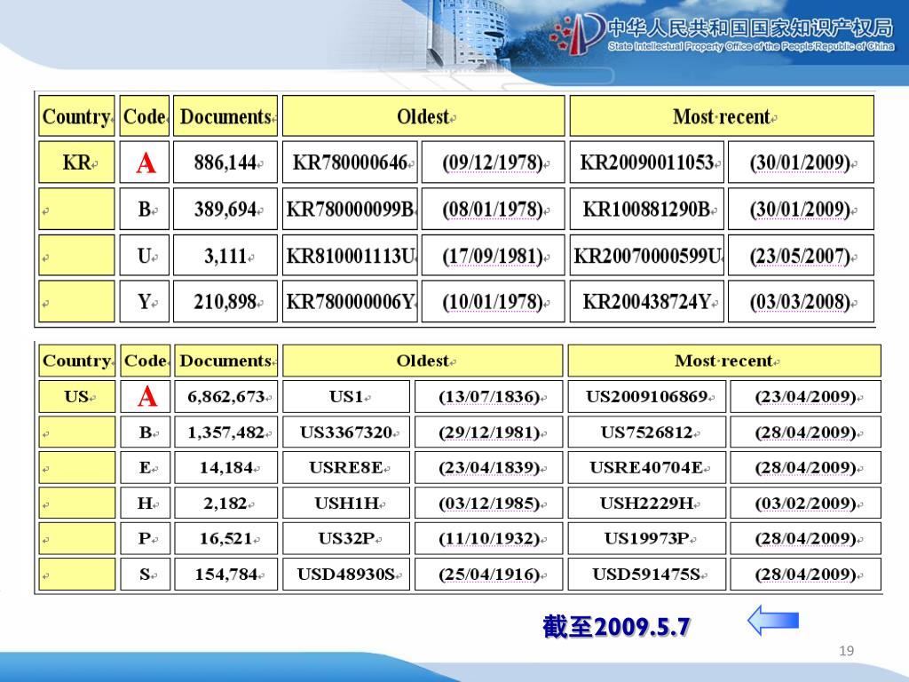Select the document count 154,784
Screen dimensions: 909x682
point(226,575)
